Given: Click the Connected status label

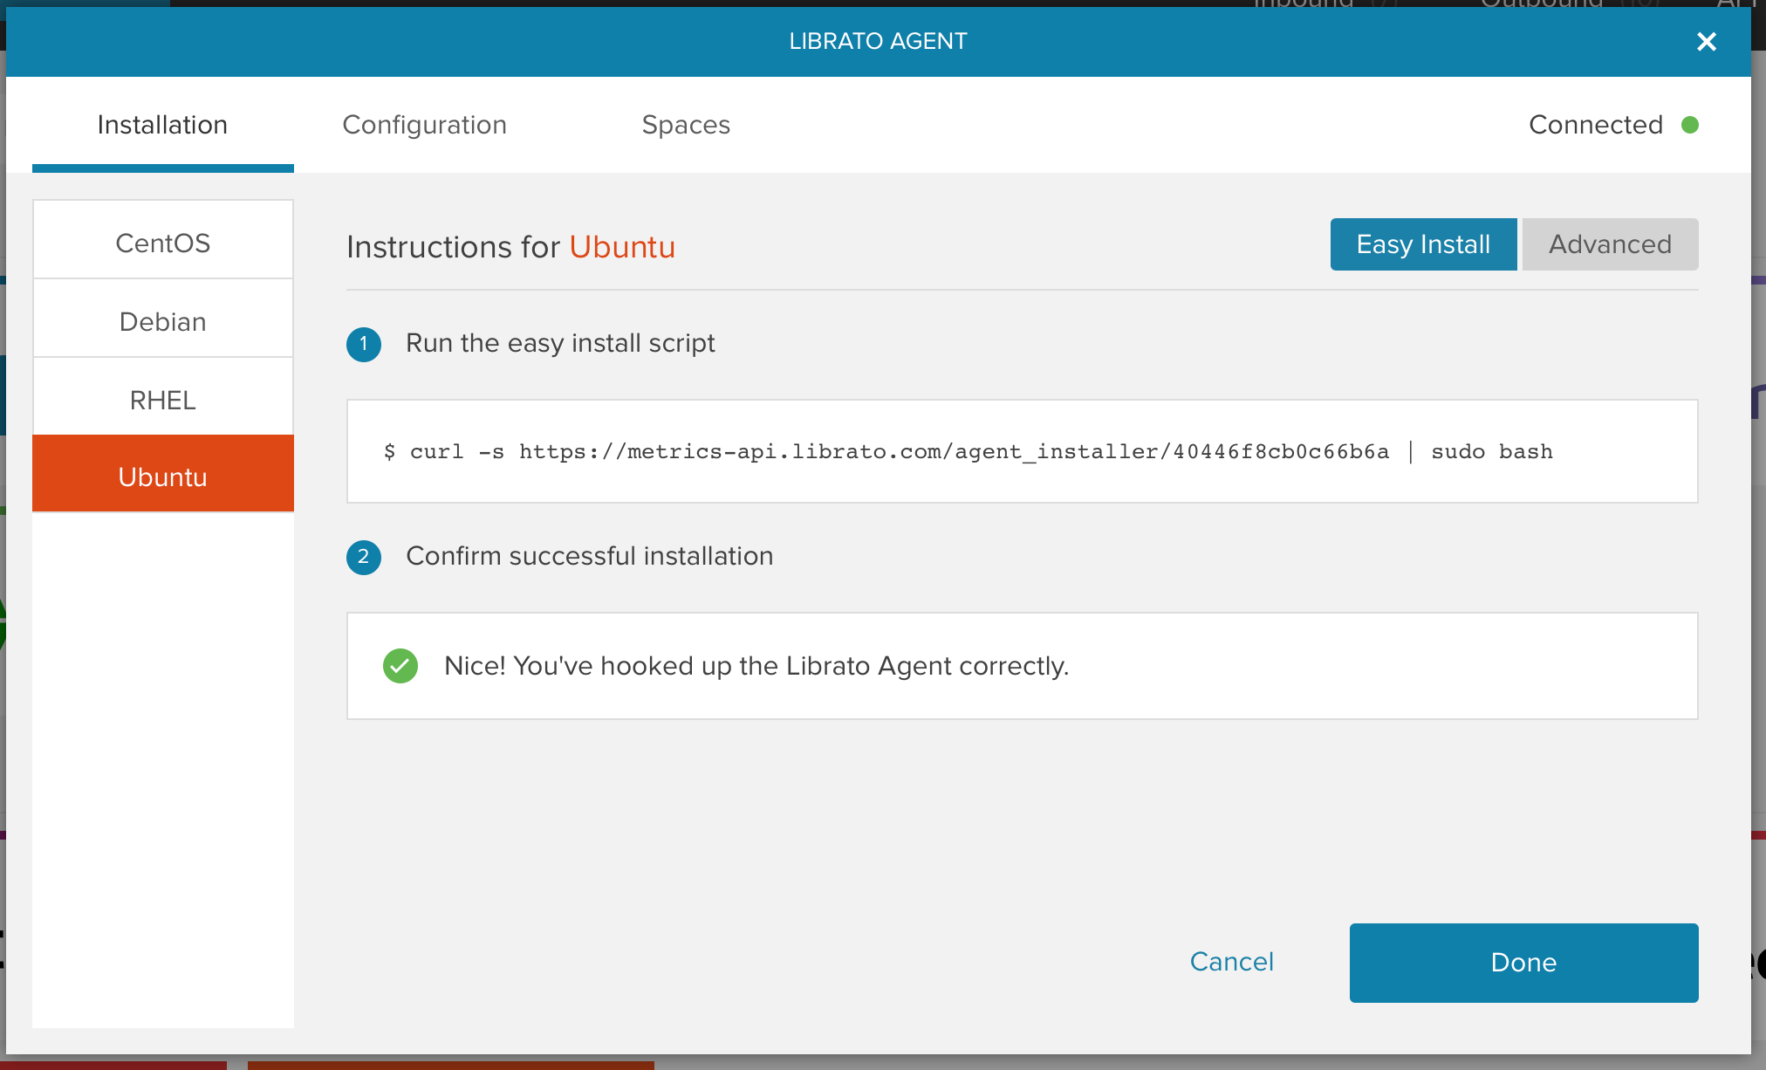Looking at the screenshot, I should [1596, 125].
